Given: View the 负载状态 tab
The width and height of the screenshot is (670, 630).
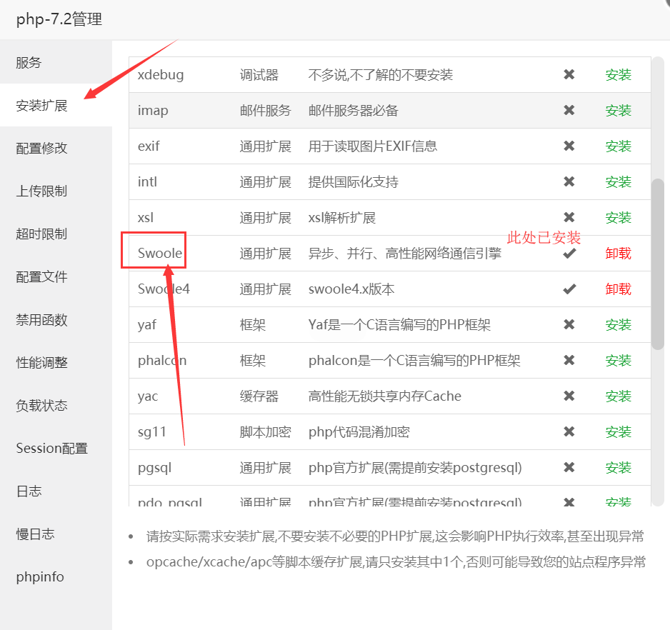Looking at the screenshot, I should tap(56, 405).
